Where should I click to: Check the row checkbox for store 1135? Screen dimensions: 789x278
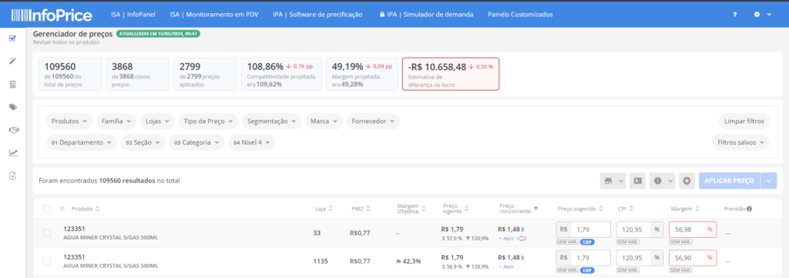47,261
